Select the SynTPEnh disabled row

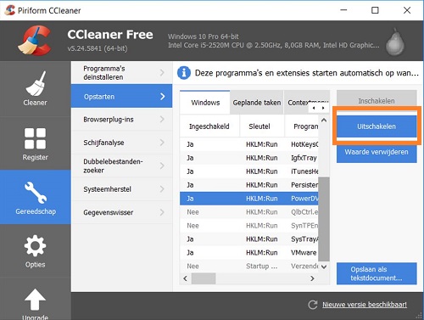[249, 226]
